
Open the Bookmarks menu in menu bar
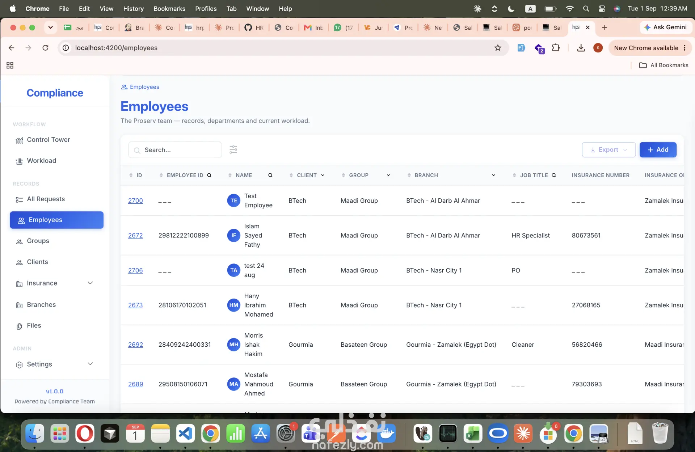169,8
